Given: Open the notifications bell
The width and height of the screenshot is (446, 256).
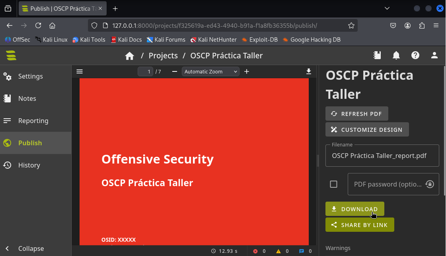Looking at the screenshot, I should [x=396, y=55].
